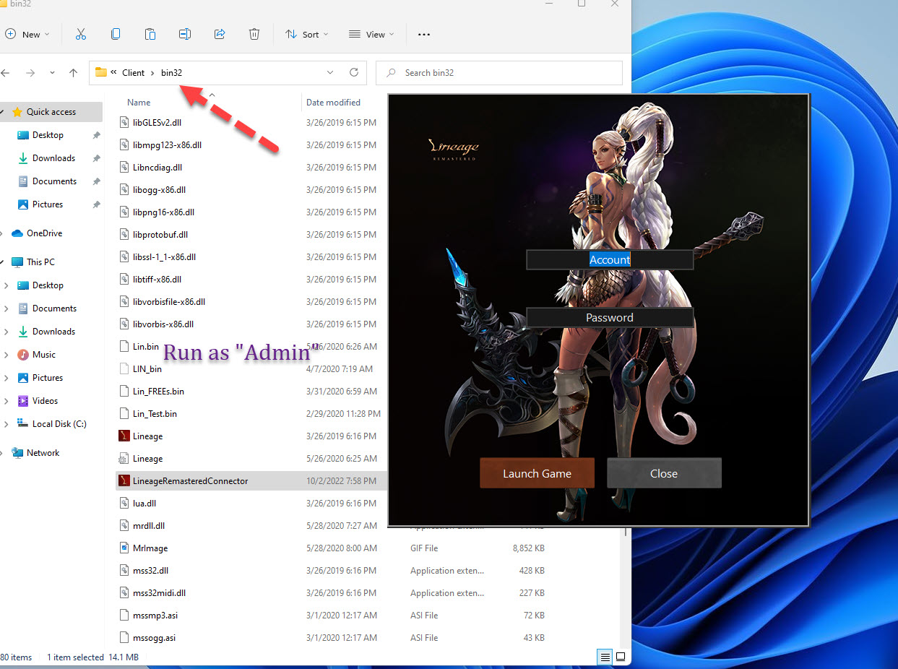Image resolution: width=898 pixels, height=669 pixels.
Task: Open the See more ellipsis menu
Action: (424, 34)
